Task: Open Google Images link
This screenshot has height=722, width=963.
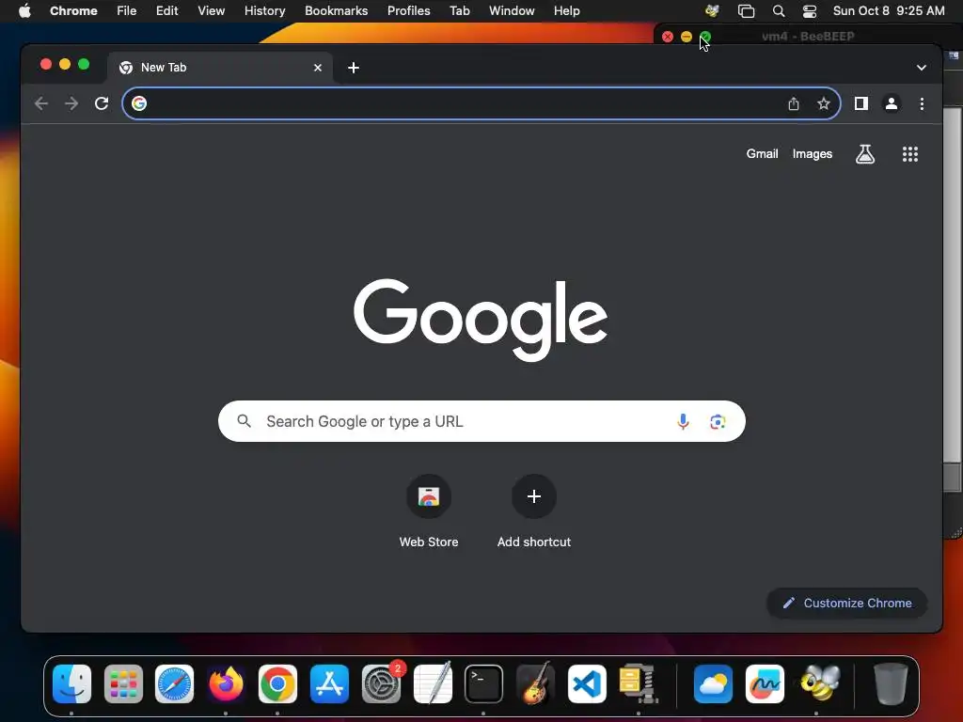Action: click(x=812, y=154)
